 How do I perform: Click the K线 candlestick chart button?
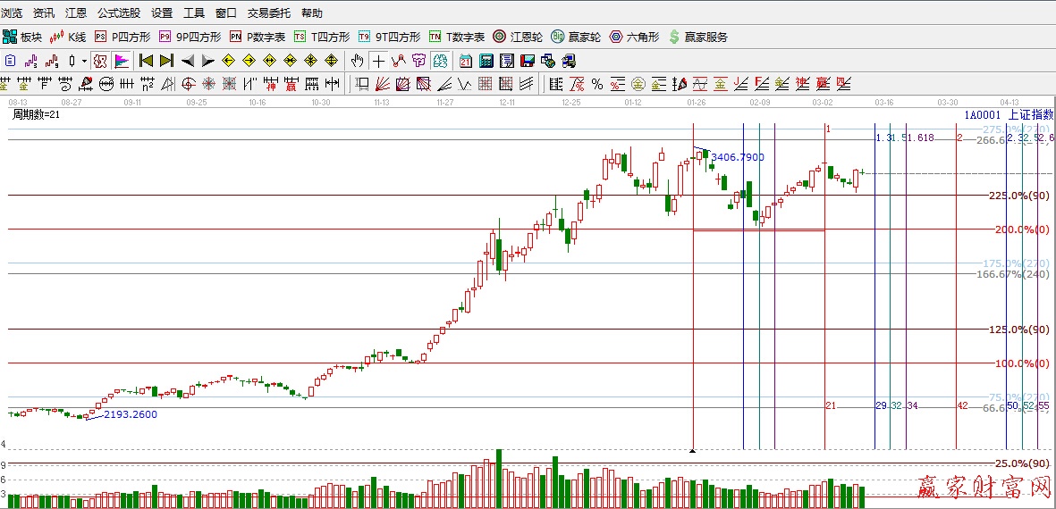click(69, 37)
